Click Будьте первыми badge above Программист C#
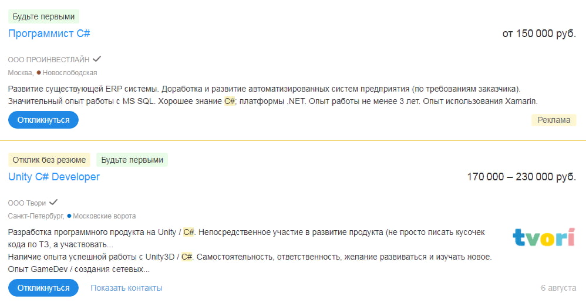 [x=43, y=16]
